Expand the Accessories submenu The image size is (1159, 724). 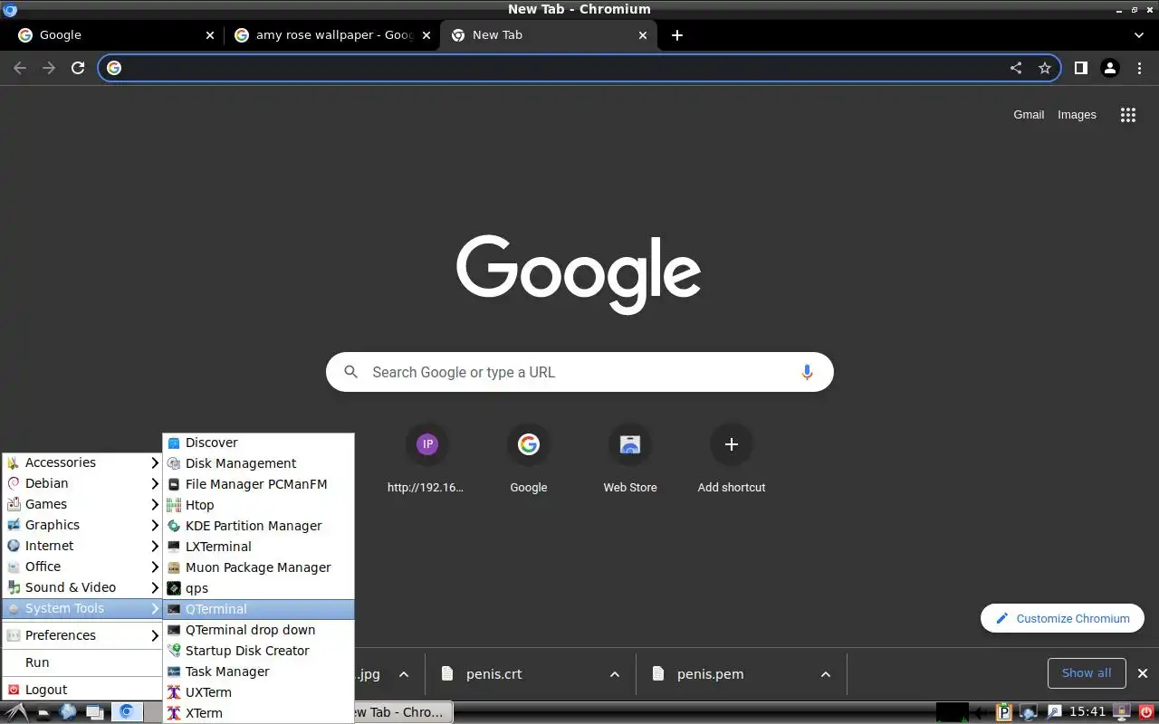point(82,462)
